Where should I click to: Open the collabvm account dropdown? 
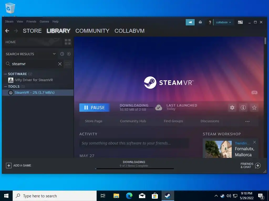tap(224, 23)
